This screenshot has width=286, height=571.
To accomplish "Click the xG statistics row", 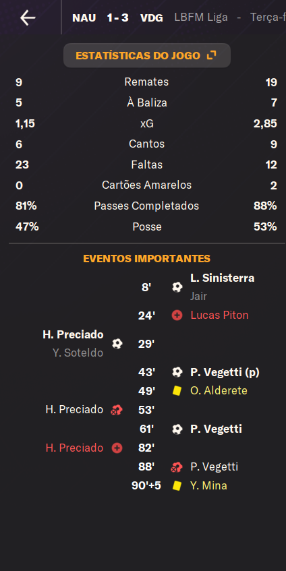I will (147, 124).
